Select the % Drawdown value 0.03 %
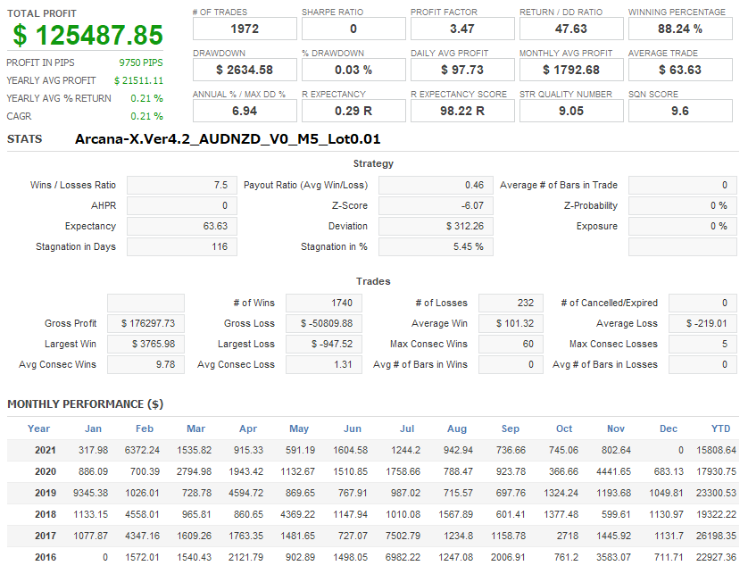The image size is (748, 574). coord(353,70)
